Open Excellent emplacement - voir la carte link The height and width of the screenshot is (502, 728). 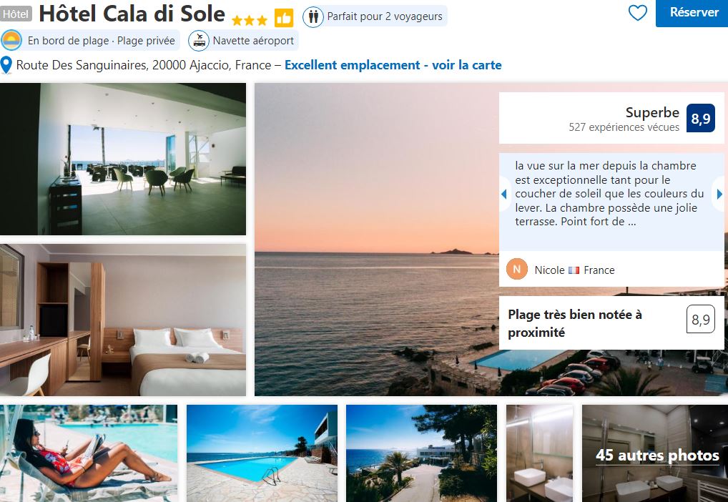393,65
